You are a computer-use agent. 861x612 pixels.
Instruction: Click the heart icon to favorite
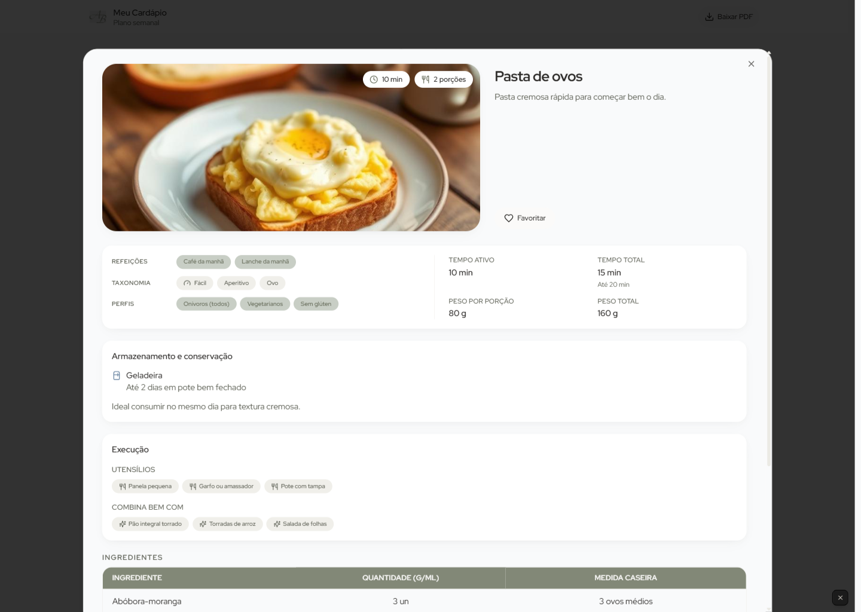[x=509, y=218]
